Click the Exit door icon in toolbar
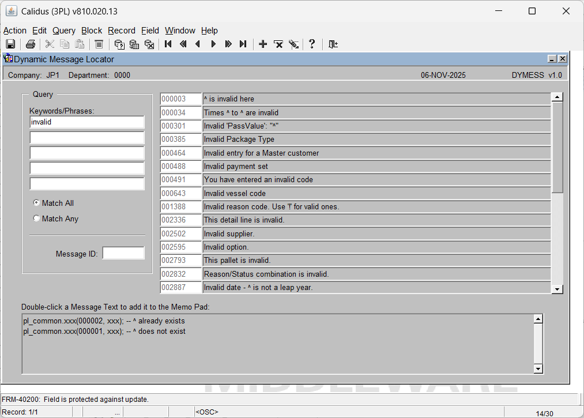Viewport: 584px width, 418px height. [333, 44]
